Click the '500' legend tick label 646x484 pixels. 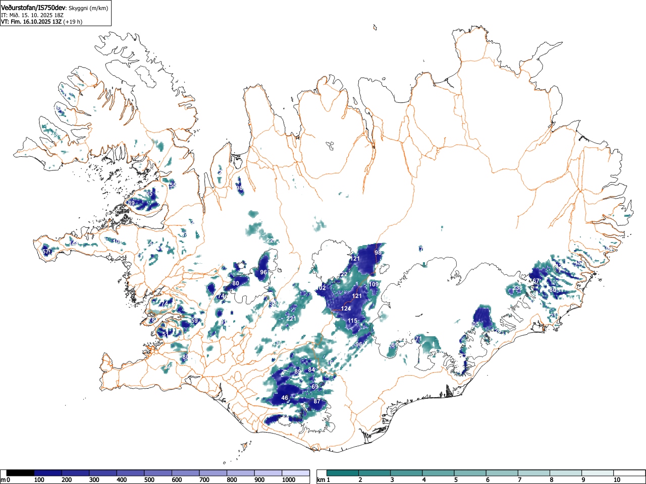point(149,480)
